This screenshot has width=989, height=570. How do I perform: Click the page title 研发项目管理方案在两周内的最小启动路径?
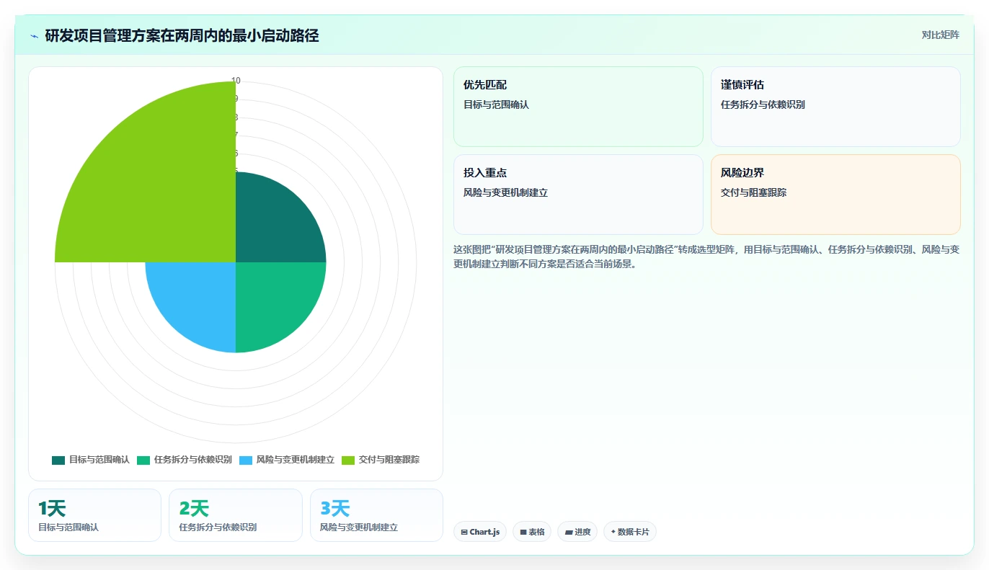(x=182, y=35)
